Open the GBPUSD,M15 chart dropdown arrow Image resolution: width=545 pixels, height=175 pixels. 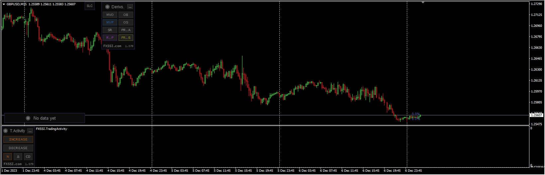(4, 4)
